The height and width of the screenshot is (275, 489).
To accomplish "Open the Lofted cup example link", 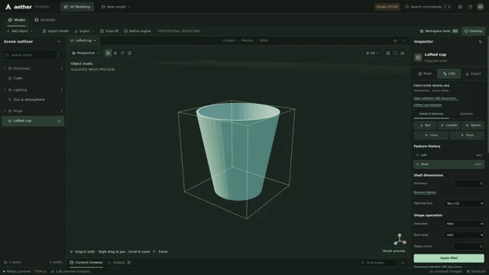I will tap(428, 105).
